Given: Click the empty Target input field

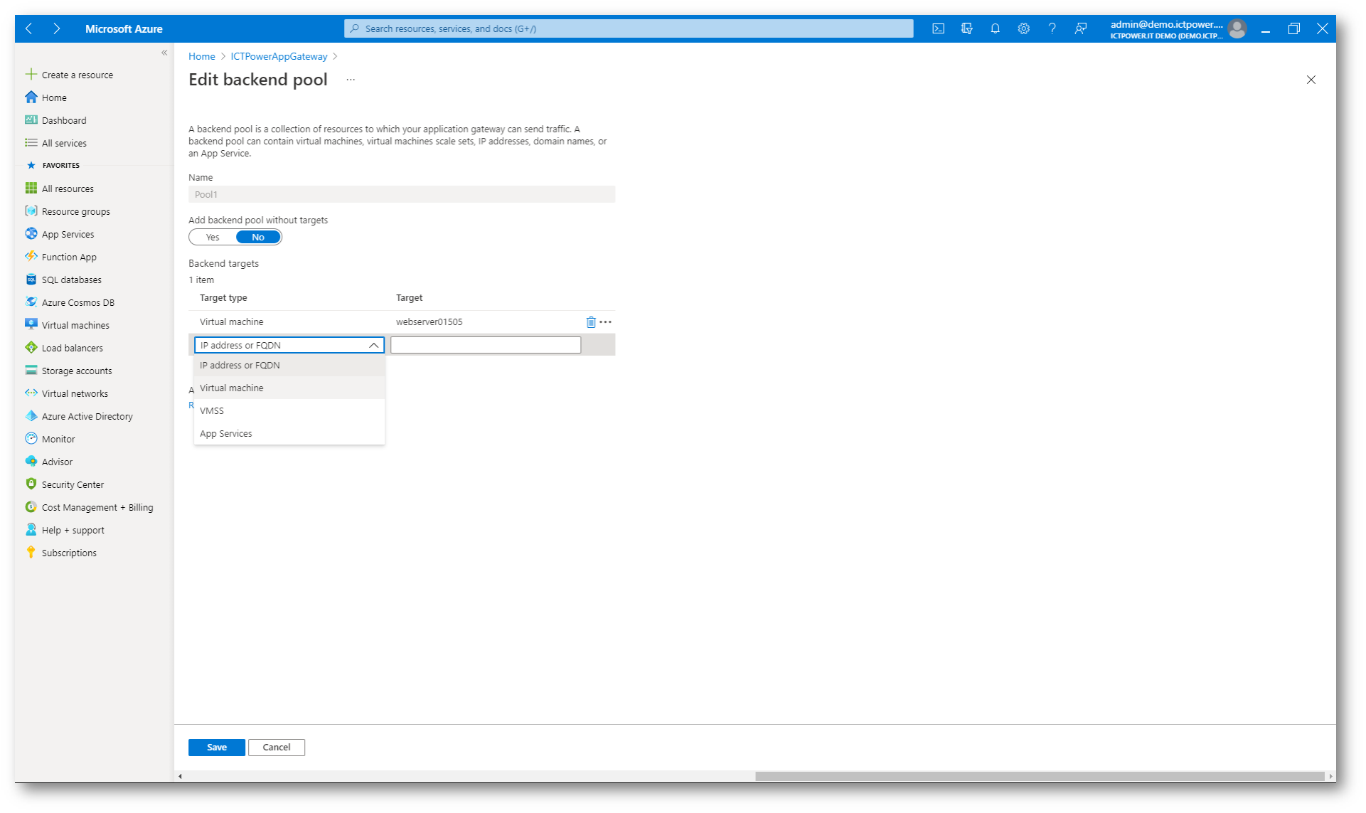Looking at the screenshot, I should [x=486, y=345].
